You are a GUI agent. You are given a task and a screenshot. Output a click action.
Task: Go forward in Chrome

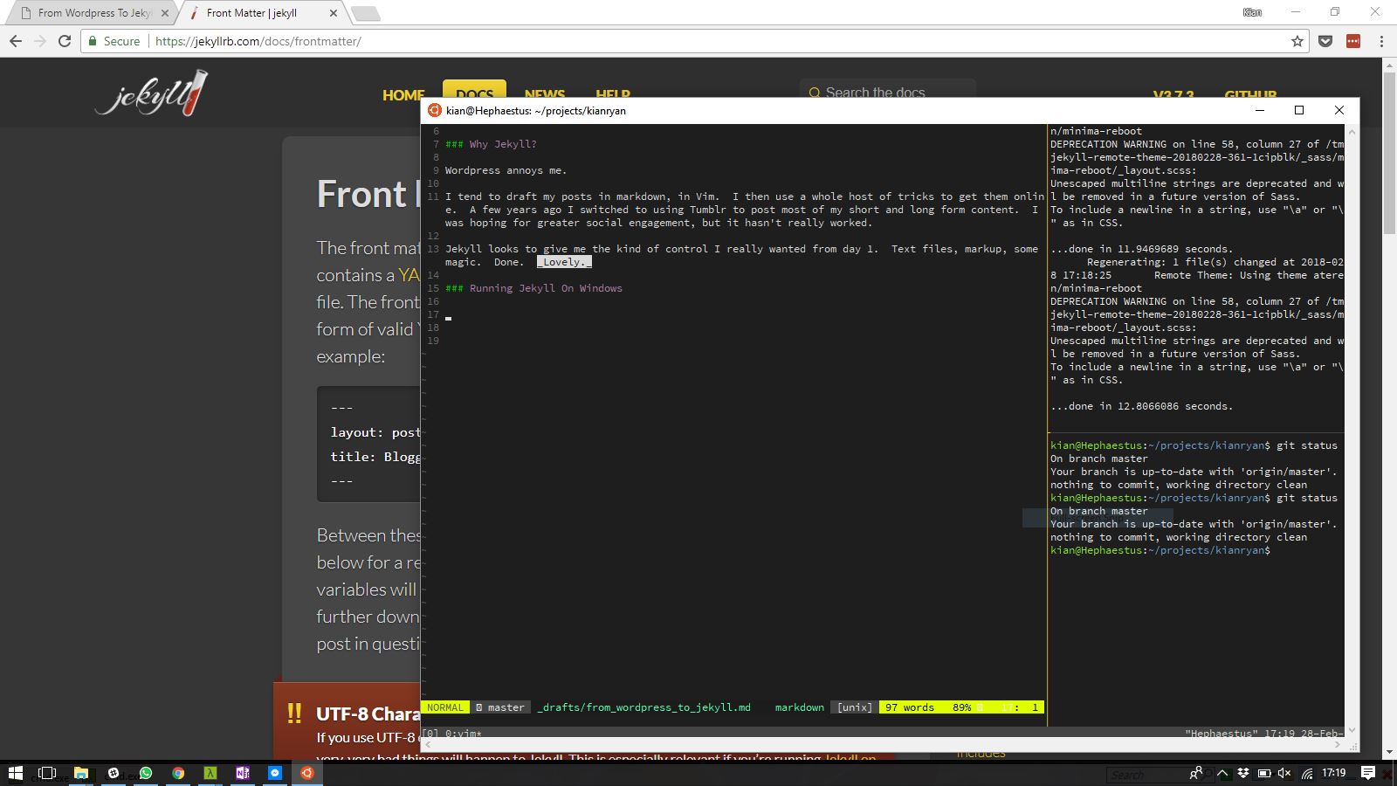coord(40,41)
